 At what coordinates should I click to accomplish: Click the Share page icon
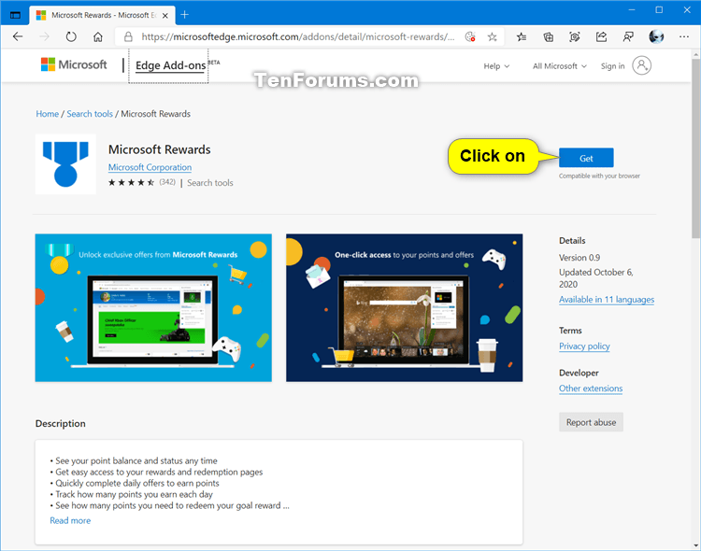pos(601,36)
